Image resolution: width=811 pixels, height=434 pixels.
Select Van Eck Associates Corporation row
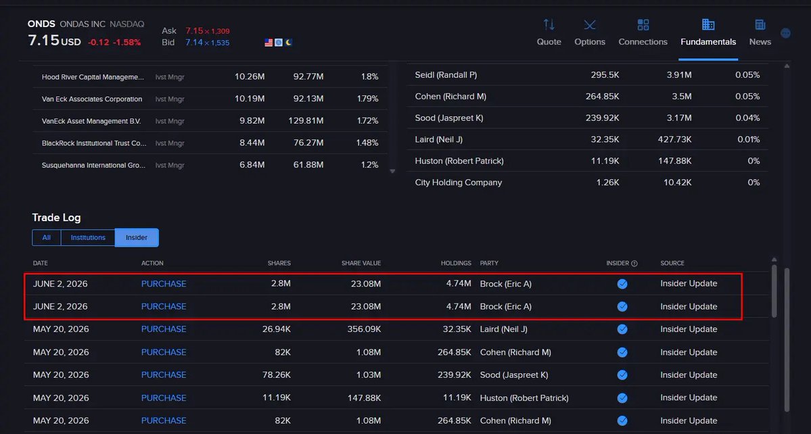(x=210, y=99)
